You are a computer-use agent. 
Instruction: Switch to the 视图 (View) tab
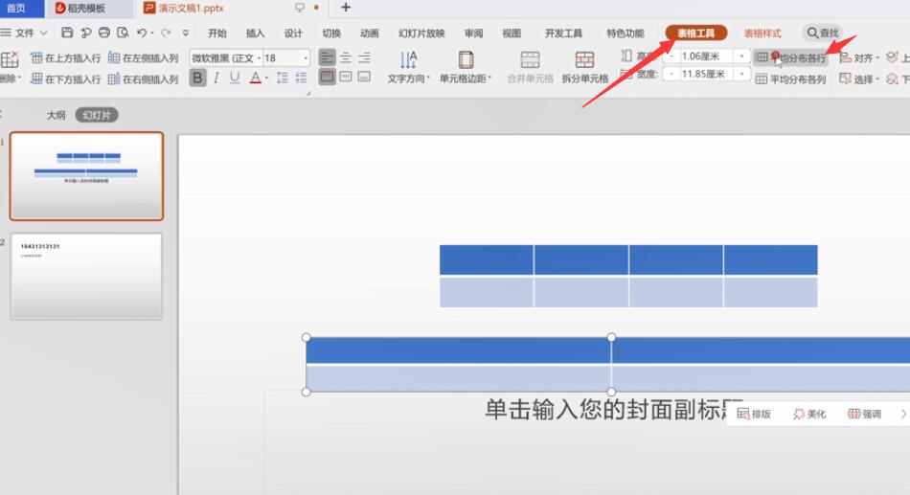(x=512, y=34)
